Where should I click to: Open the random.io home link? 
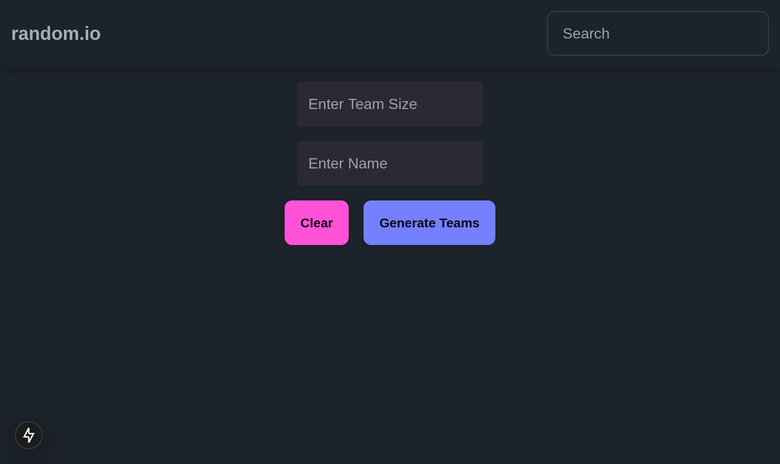pyautogui.click(x=56, y=33)
